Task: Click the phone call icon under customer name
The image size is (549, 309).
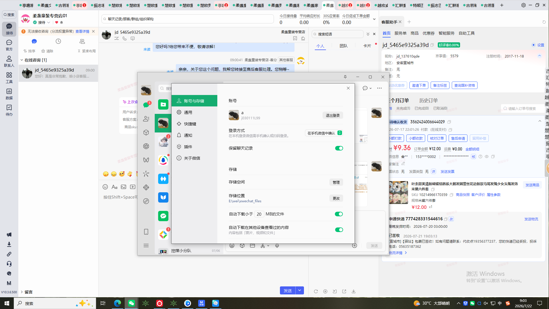Action: [125, 38]
